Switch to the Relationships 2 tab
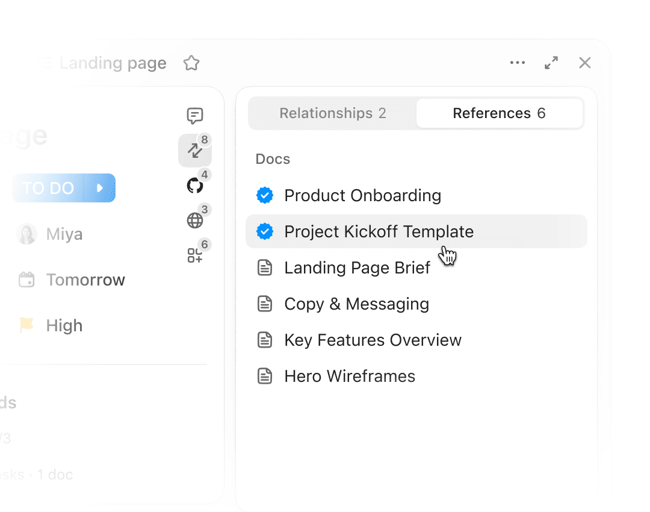 (x=332, y=113)
